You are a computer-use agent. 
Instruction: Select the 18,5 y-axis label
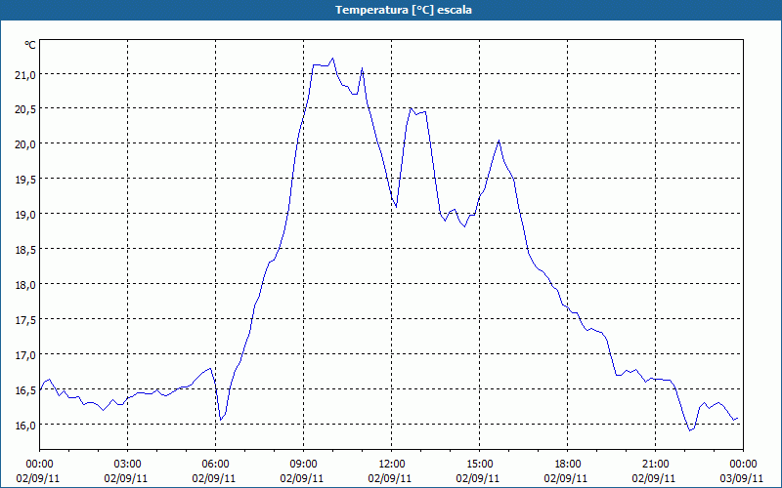(x=25, y=250)
